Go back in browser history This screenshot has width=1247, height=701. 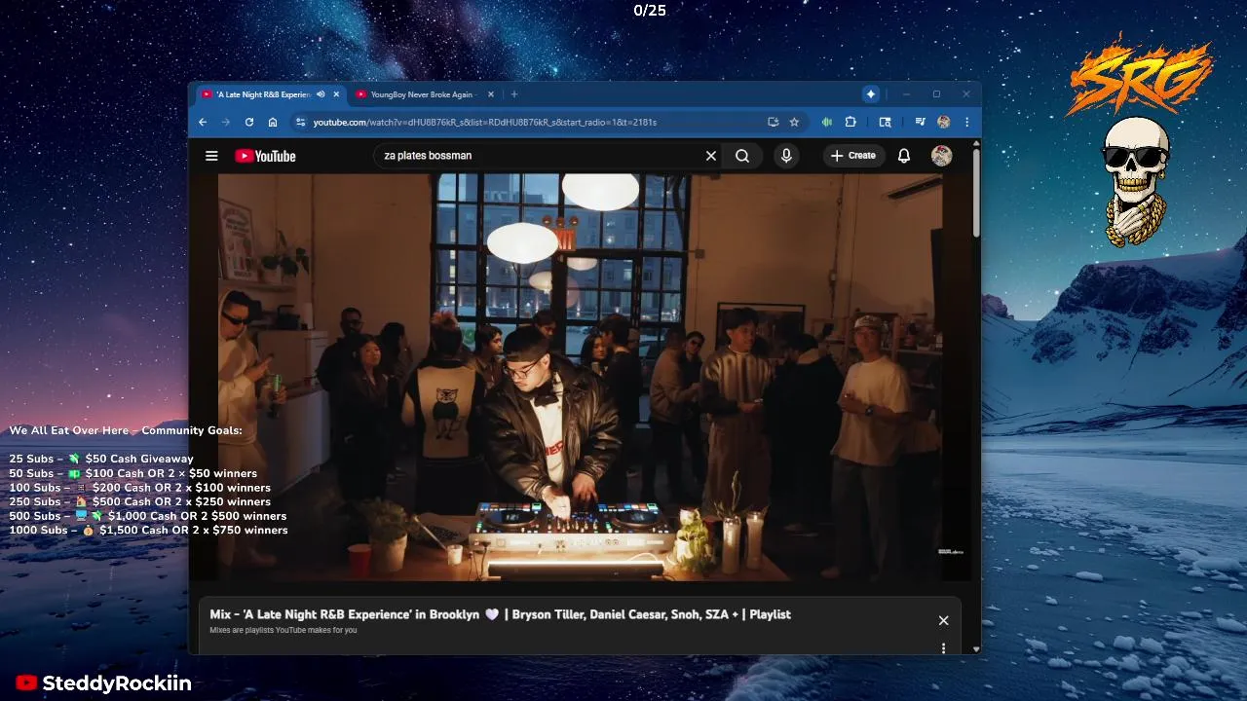click(x=203, y=122)
